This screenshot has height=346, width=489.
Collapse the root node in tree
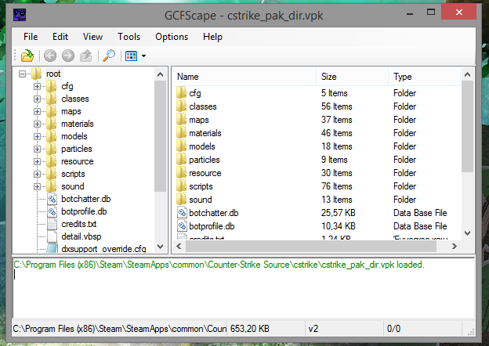pyautogui.click(x=22, y=74)
